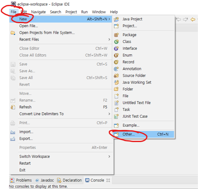Switch to the Declaration tab

pos(69,180)
